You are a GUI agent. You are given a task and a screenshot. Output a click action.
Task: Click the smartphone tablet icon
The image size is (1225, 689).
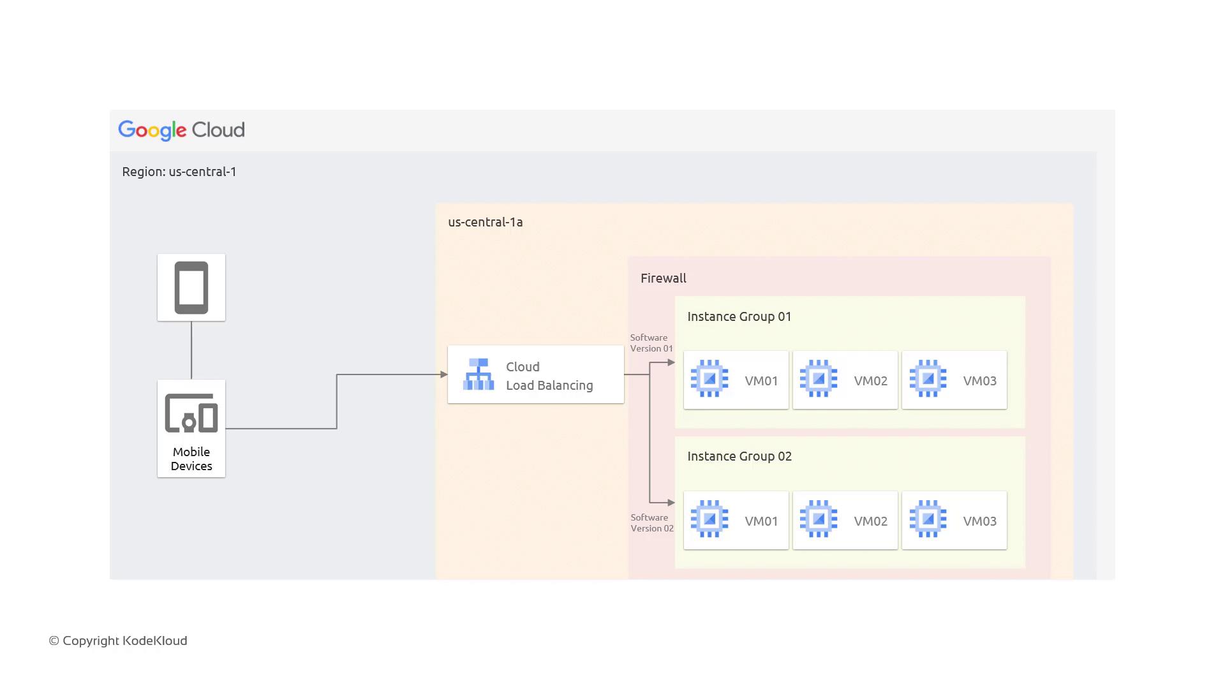coord(191,288)
